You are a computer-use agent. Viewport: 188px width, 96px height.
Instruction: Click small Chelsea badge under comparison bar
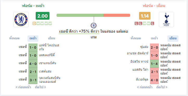pyautogui.click(x=94, y=25)
